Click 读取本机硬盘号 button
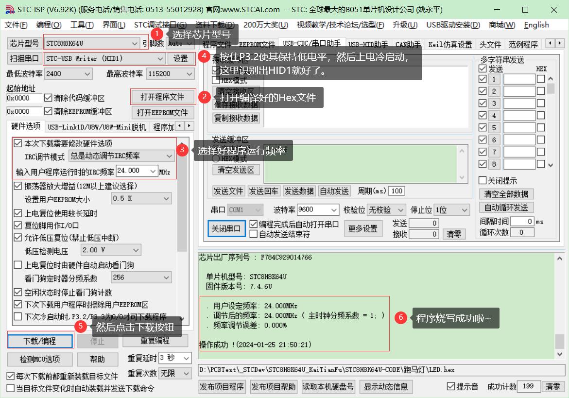This screenshot has height=398, width=569. [328, 387]
